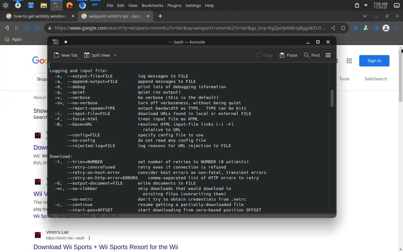Open the SafeSearch options

[x=376, y=79]
